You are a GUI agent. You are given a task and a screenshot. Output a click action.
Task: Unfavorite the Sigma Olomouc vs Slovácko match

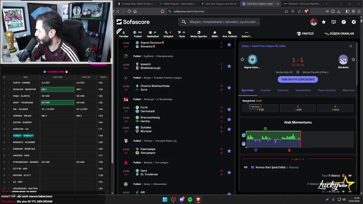pyautogui.click(x=229, y=44)
